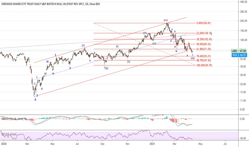Click 400.00 on the price axis
The image size is (249, 147).
click(243, 2)
